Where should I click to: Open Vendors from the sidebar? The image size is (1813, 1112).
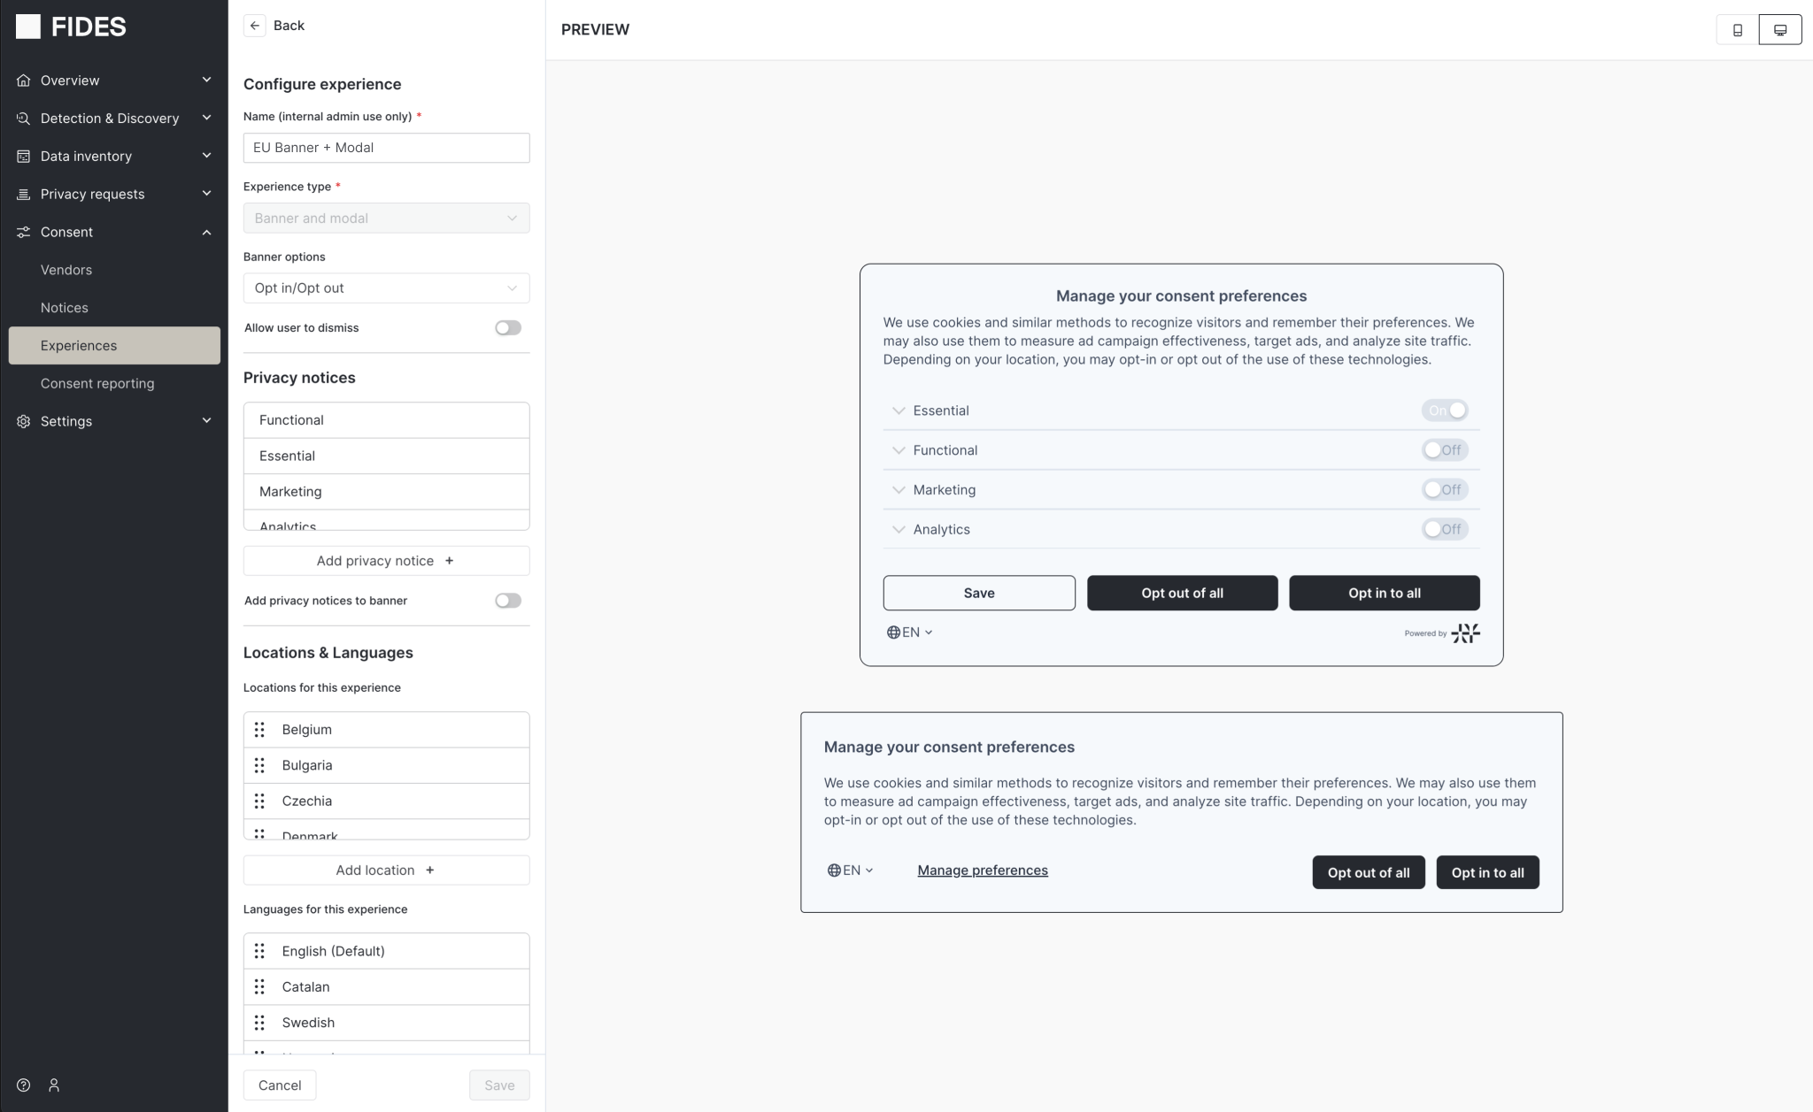(x=66, y=270)
